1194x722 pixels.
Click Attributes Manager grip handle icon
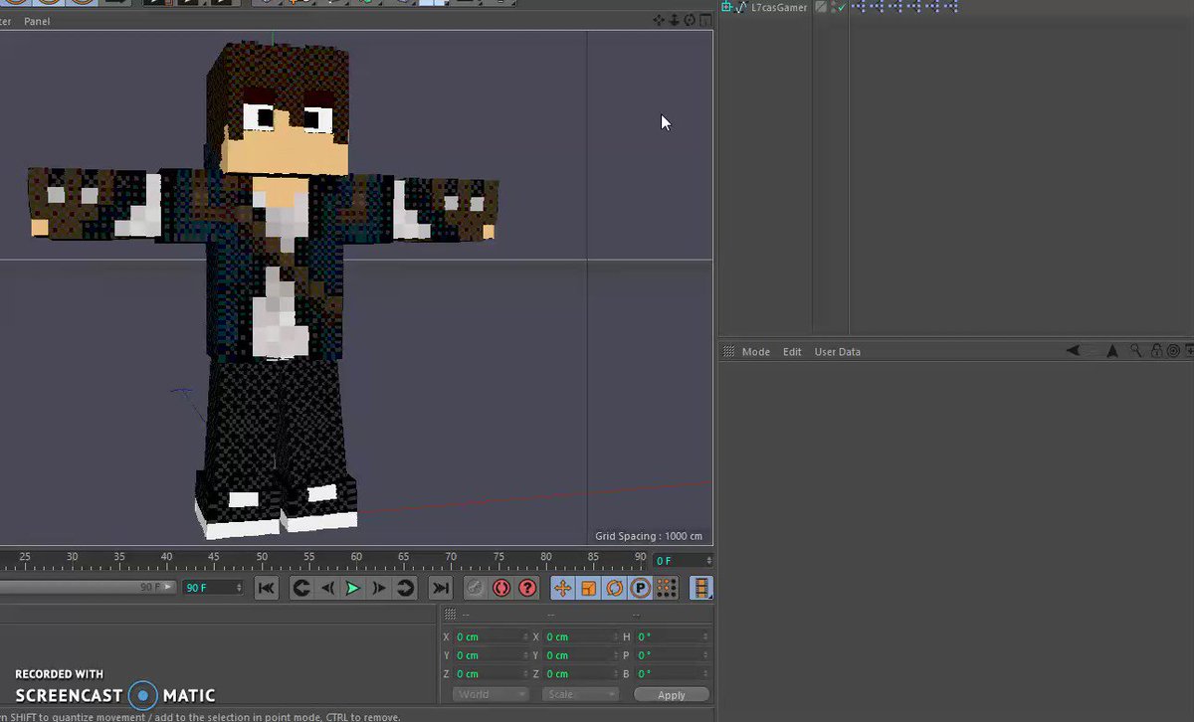coord(728,352)
